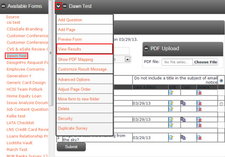
Task: Open the Dawn Test form link
Action: [x=17, y=56]
